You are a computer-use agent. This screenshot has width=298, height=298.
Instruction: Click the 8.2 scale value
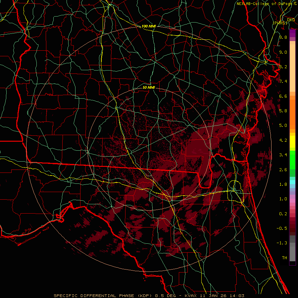point(283,67)
